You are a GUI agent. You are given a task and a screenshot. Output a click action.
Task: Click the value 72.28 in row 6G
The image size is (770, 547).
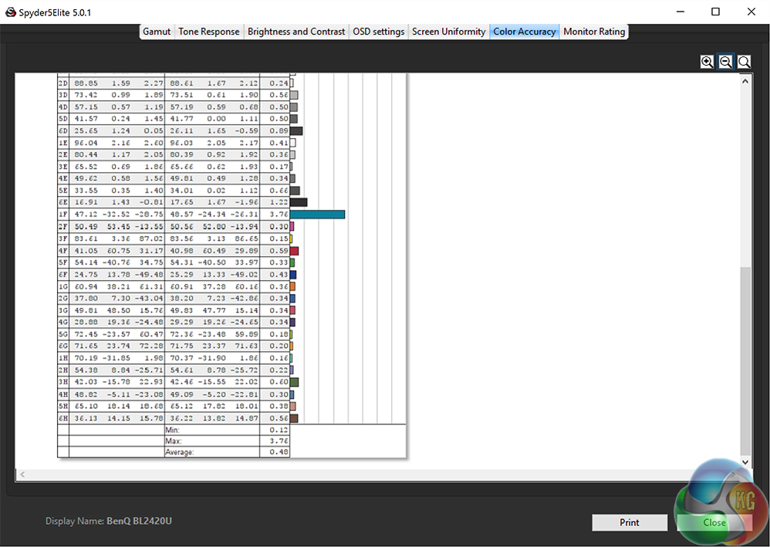click(150, 346)
